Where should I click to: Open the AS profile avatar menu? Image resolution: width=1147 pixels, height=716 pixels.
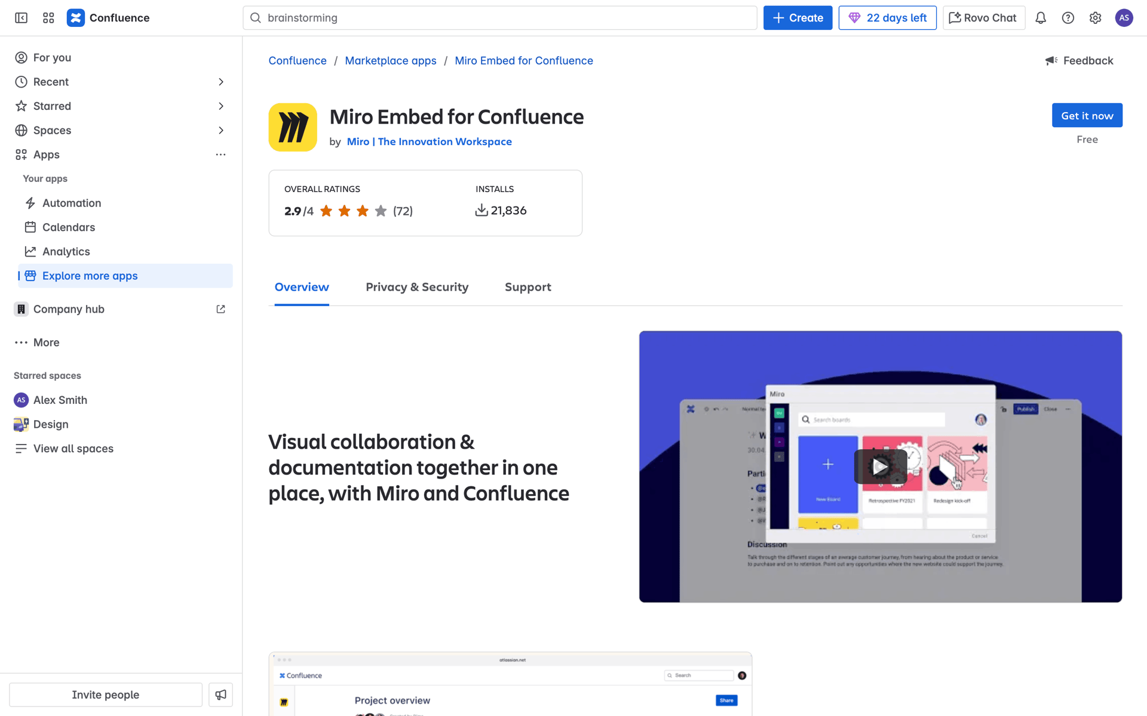(1124, 18)
